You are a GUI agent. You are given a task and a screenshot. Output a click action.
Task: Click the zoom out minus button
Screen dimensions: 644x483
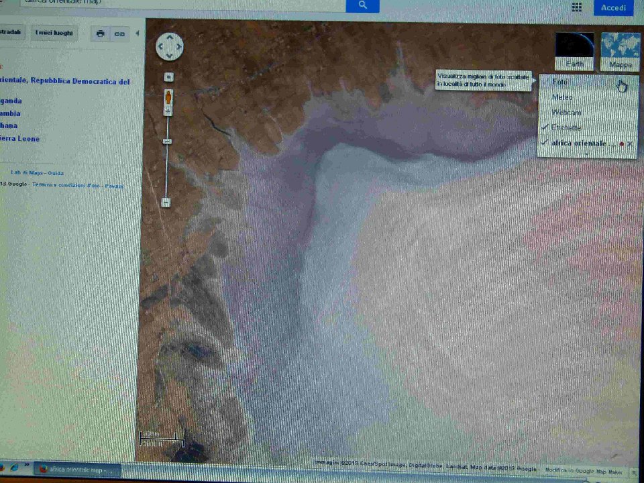coord(166,202)
